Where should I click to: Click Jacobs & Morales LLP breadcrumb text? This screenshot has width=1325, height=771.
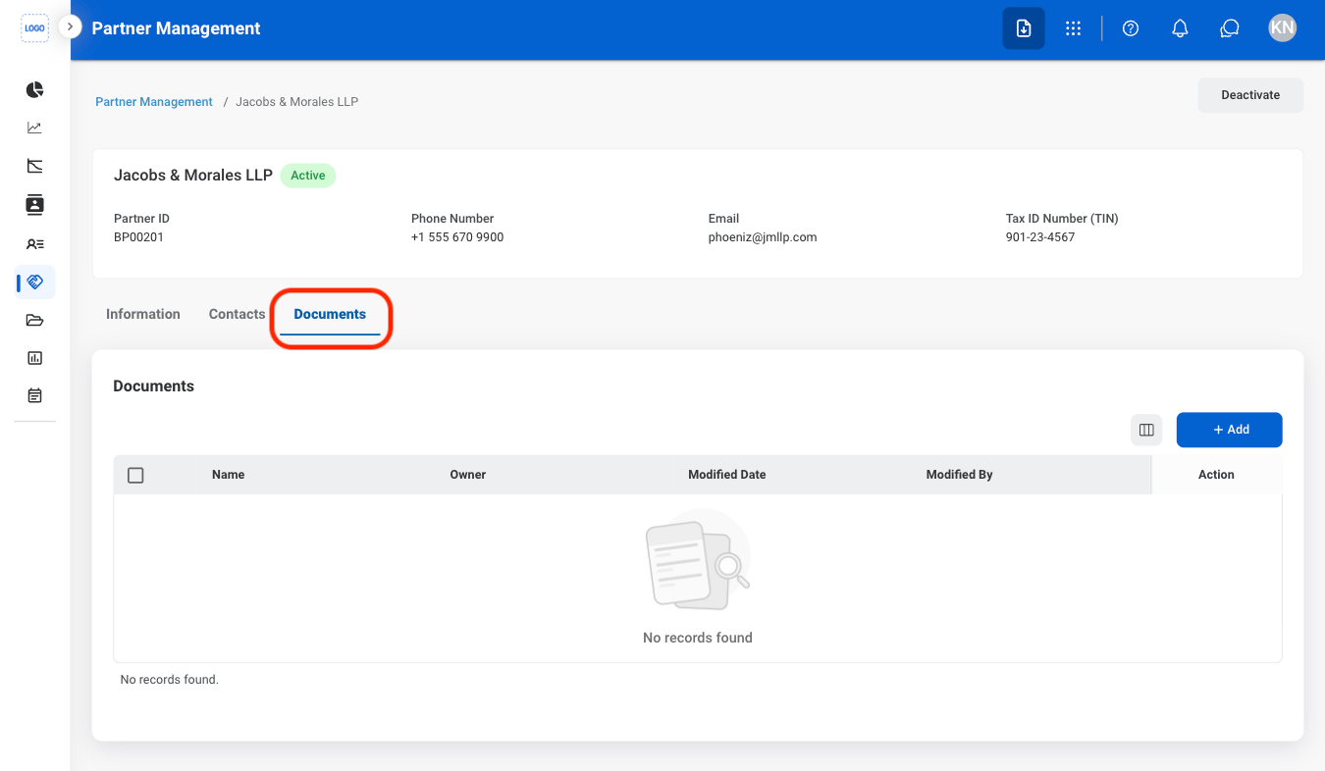pyautogui.click(x=296, y=102)
